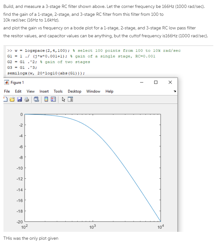
Task: Maximize the Figure 1 window
Action: (156, 82)
